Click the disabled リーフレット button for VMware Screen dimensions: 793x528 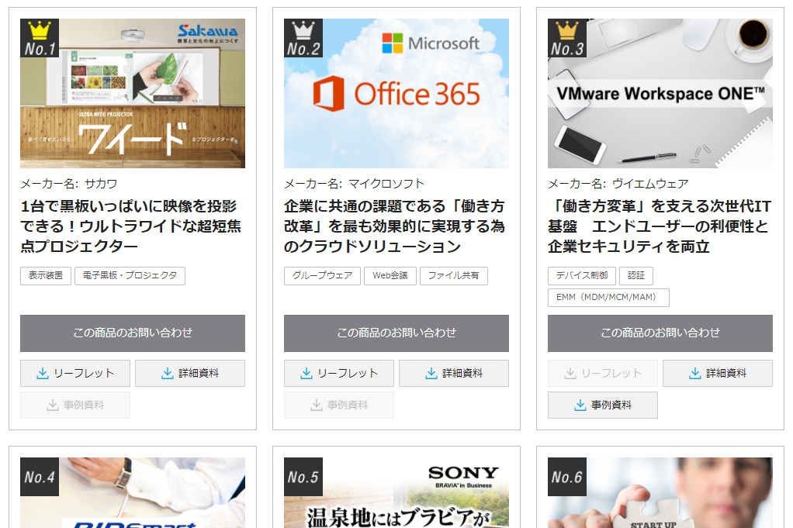click(x=603, y=374)
